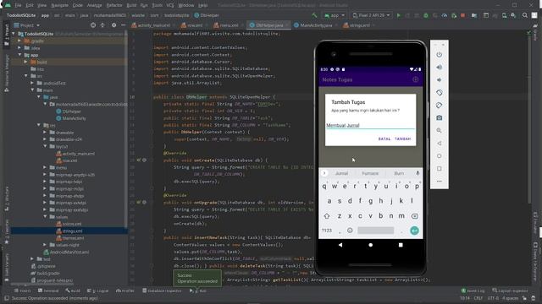Open Terminal tool window button

48,290
